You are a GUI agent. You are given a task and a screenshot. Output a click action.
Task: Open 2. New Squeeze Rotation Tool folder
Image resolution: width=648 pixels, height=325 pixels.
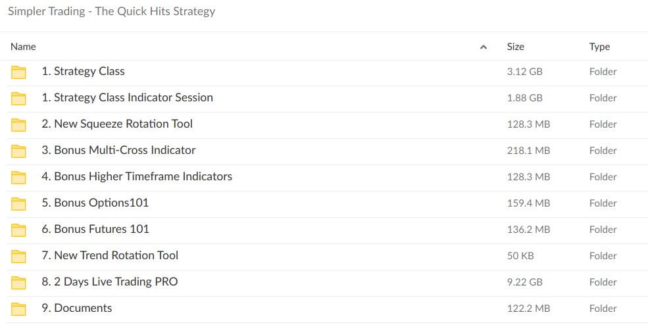coord(117,124)
